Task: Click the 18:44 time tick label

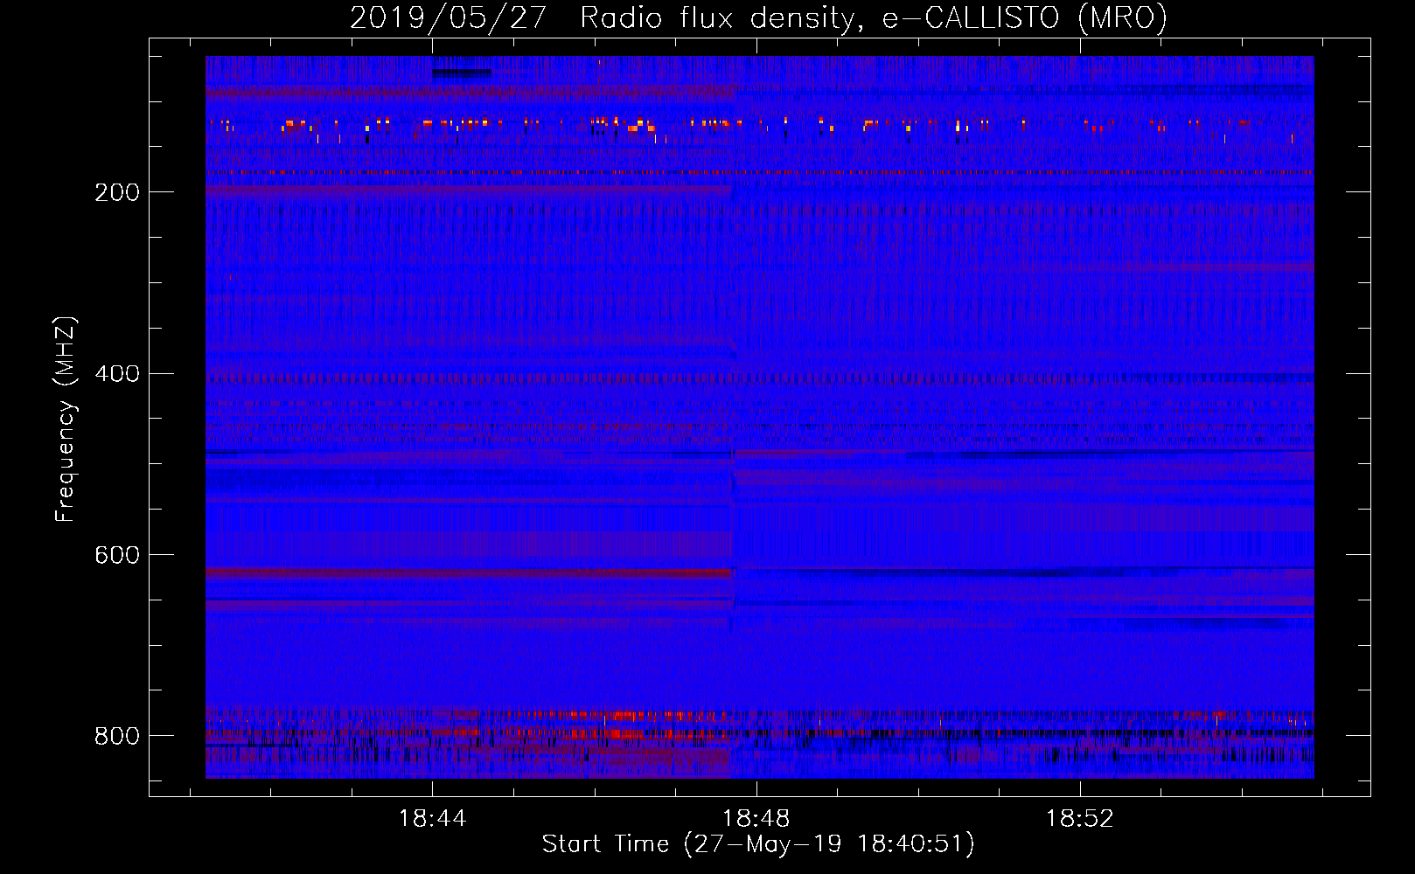Action: coord(432,819)
